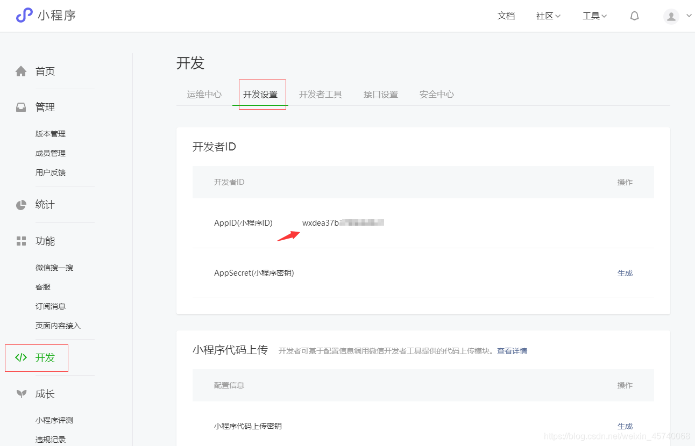695x446 pixels.
Task: Click the AppID(小程序ID) label
Action: click(x=243, y=223)
